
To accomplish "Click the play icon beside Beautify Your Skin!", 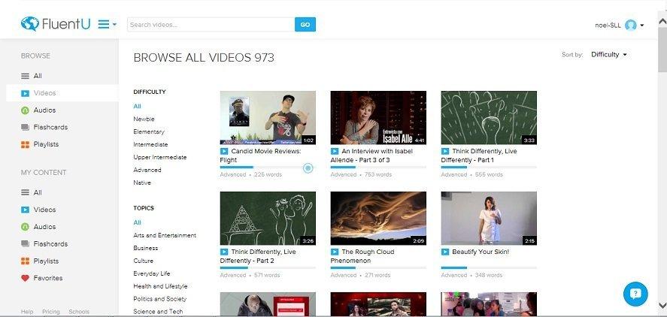I will (445, 252).
